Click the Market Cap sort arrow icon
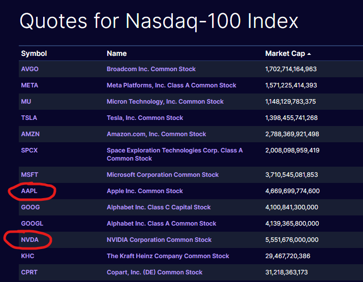The width and height of the screenshot is (363, 282). pyautogui.click(x=309, y=54)
